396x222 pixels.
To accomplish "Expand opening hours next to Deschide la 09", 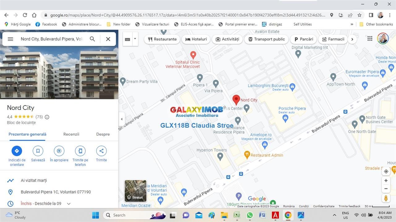I will (x=69, y=203).
